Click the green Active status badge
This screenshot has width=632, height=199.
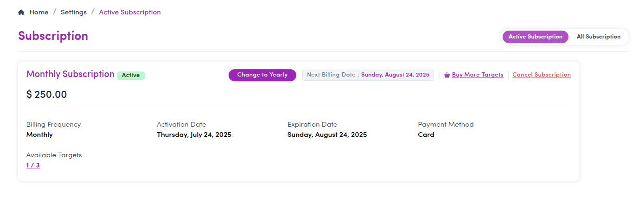(x=131, y=75)
